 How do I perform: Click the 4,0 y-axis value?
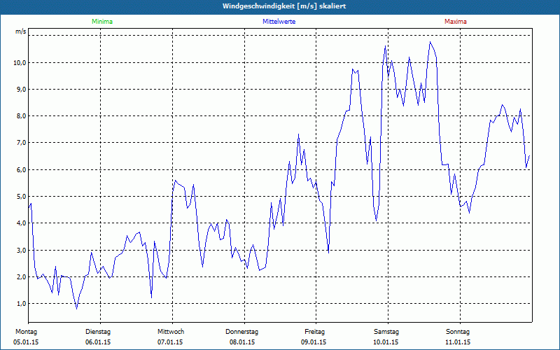(21, 223)
